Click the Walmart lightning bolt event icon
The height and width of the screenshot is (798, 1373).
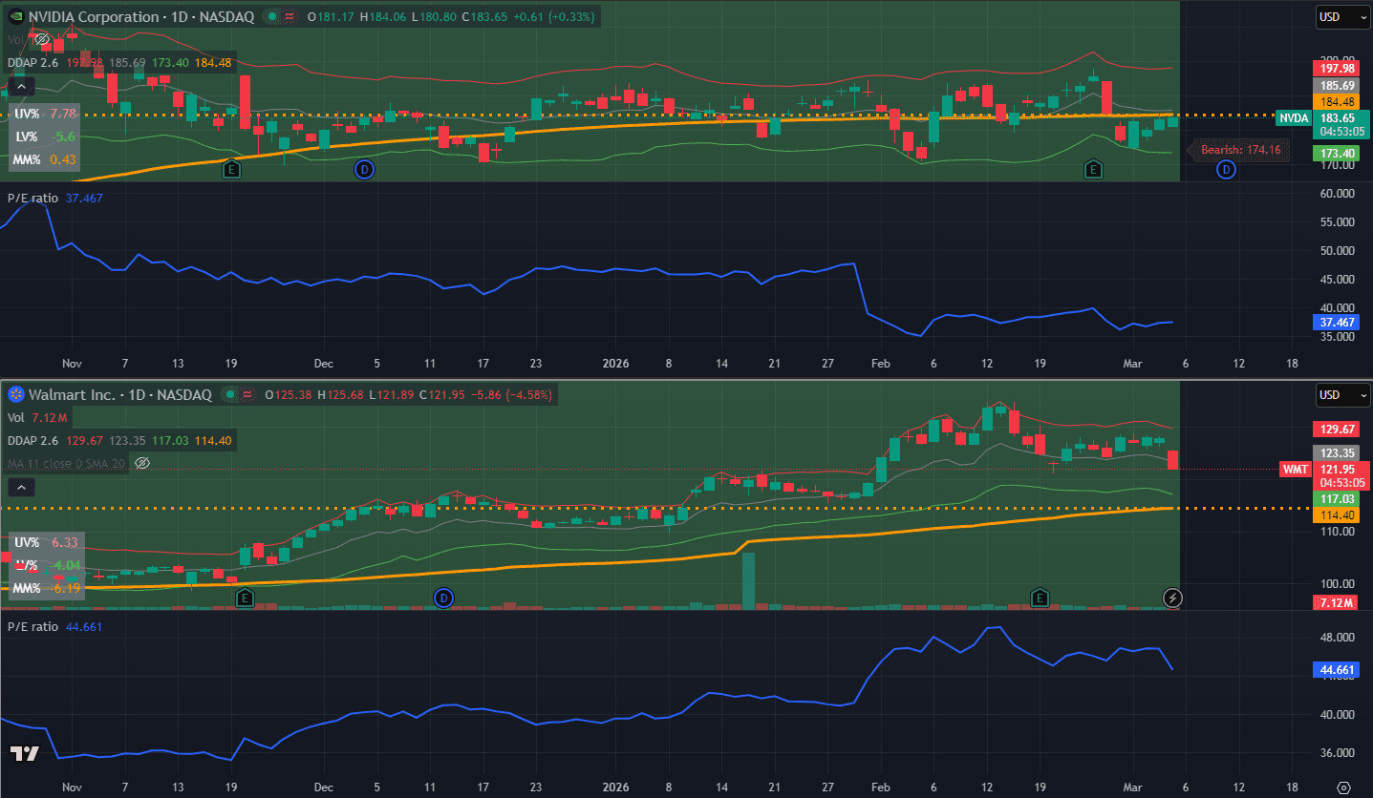pos(1173,598)
